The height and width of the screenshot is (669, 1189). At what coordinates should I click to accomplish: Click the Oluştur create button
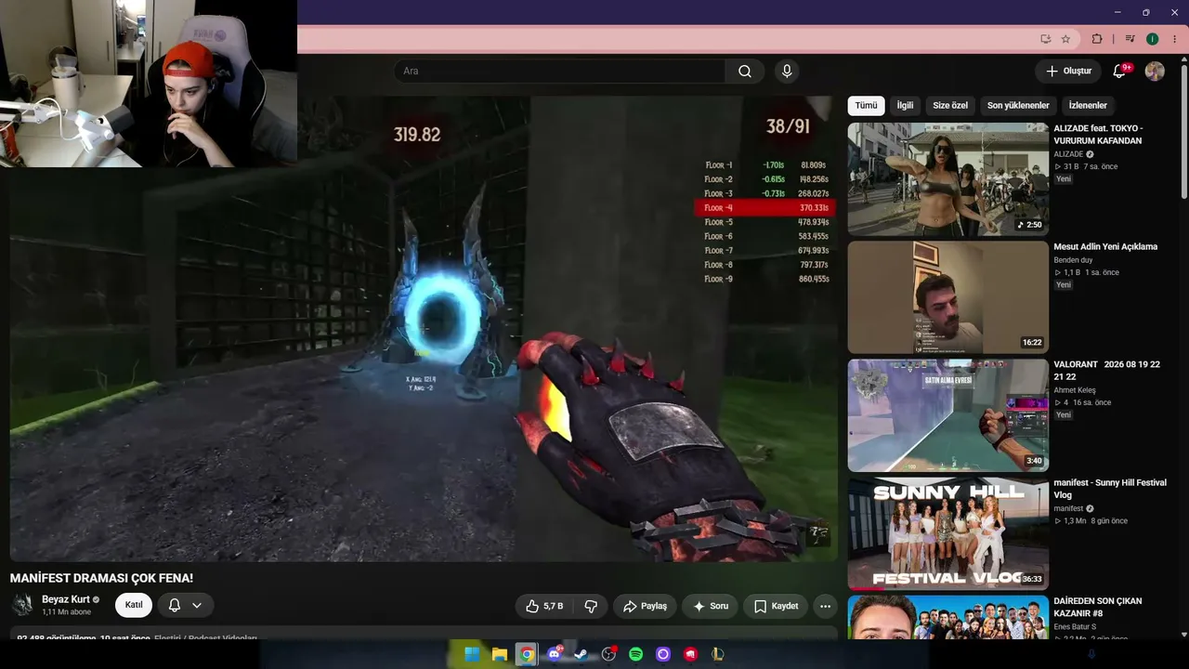1068,72
